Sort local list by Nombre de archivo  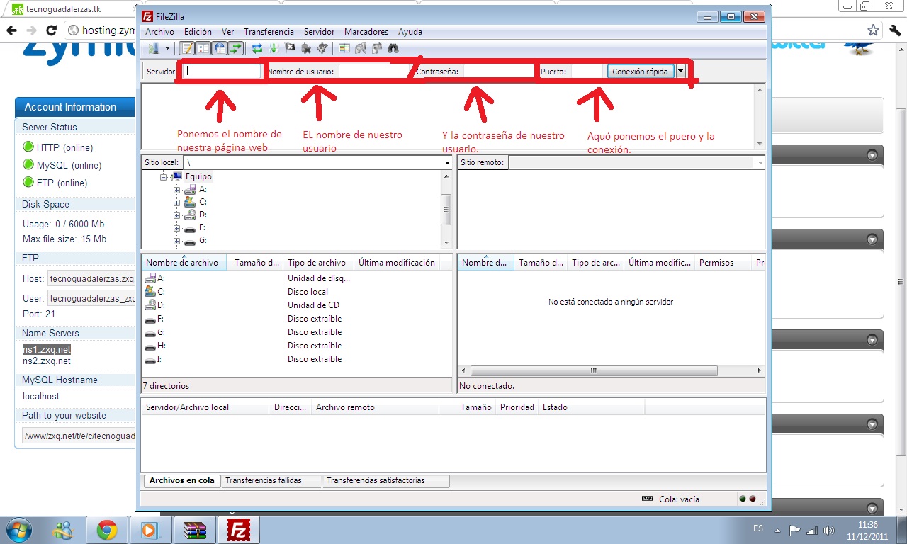(184, 263)
